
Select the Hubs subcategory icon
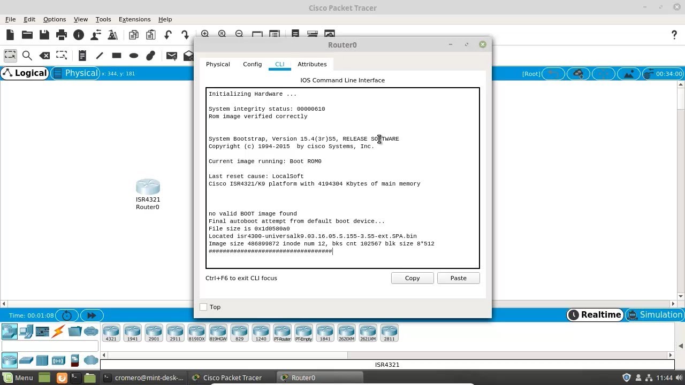click(42, 360)
